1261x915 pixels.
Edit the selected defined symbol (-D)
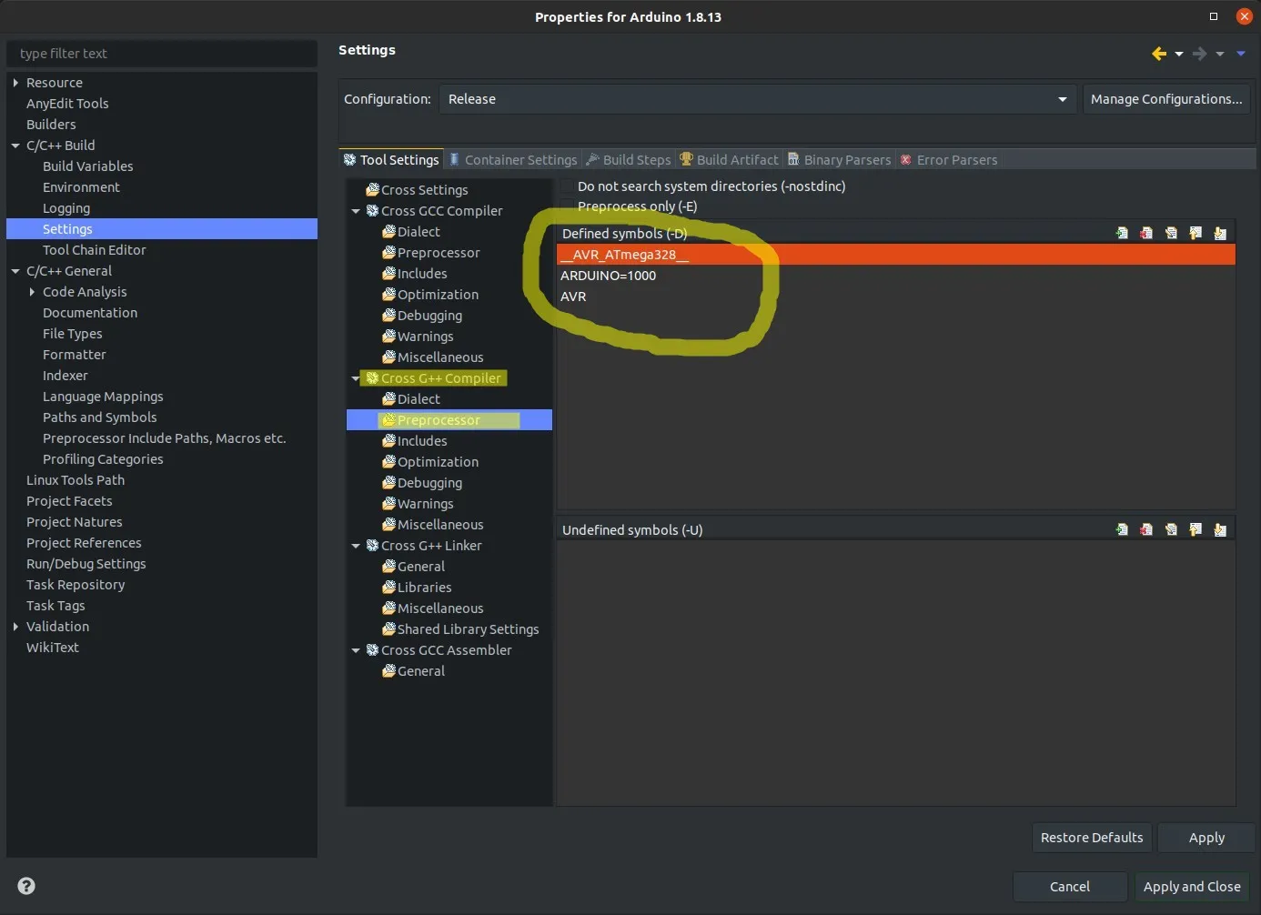(x=1171, y=233)
